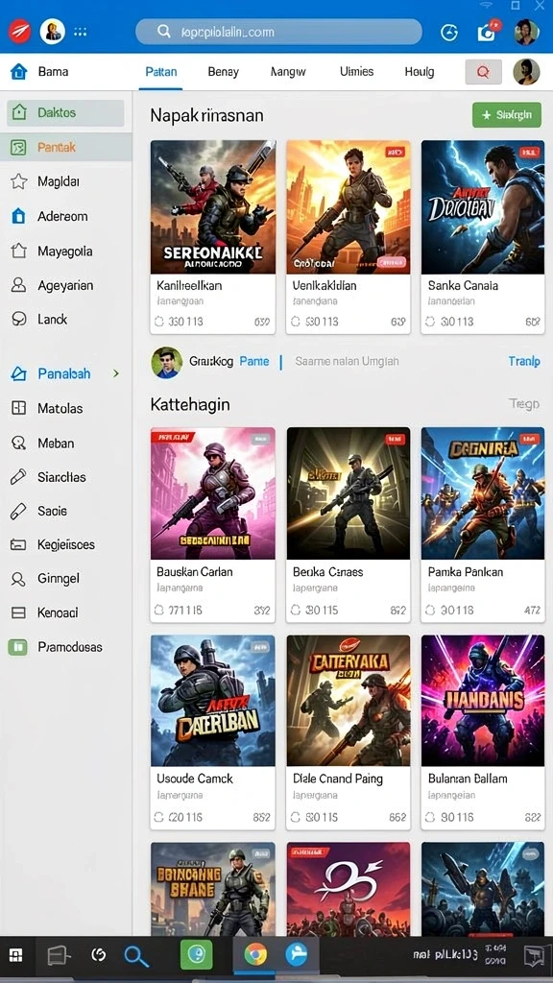Expand the Panabah section chevron
Viewport: 553px width, 983px height.
[116, 373]
